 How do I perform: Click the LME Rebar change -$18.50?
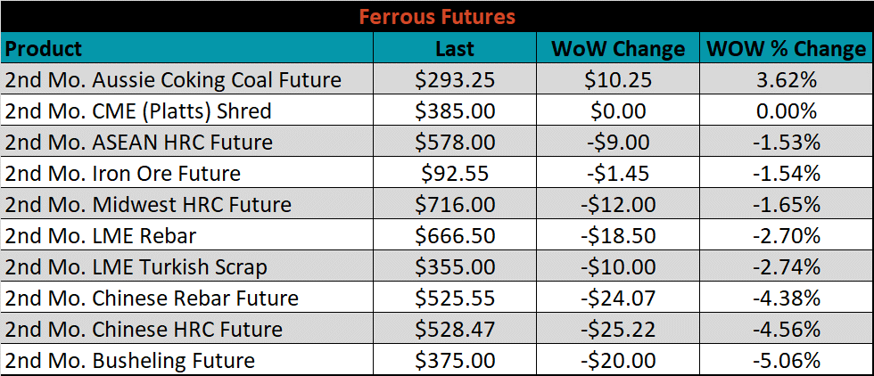pos(618,235)
